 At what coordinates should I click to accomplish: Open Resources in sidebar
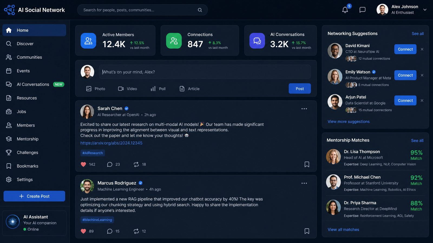(x=34, y=98)
